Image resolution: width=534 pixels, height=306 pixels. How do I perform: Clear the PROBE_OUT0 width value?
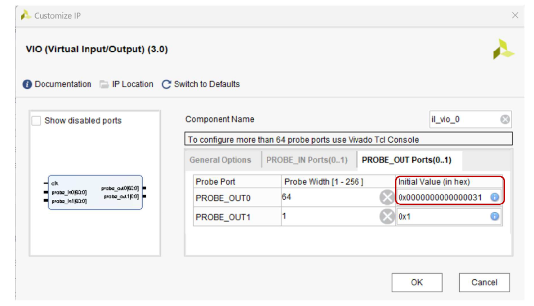[387, 198]
